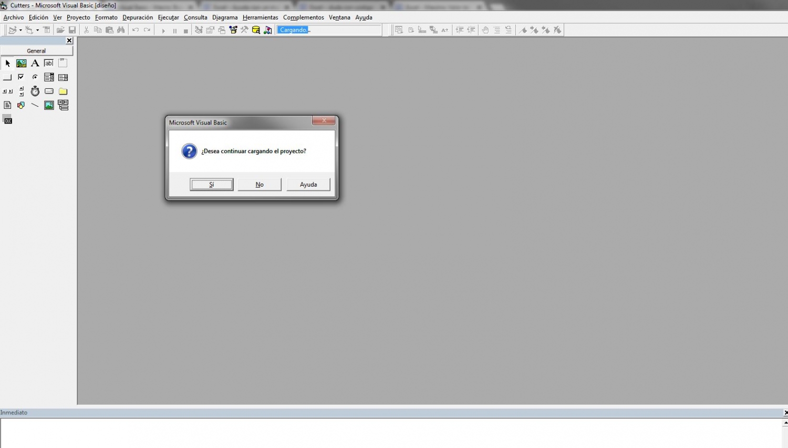
Task: Open the Add Project dropdown arrow
Action: 20,30
